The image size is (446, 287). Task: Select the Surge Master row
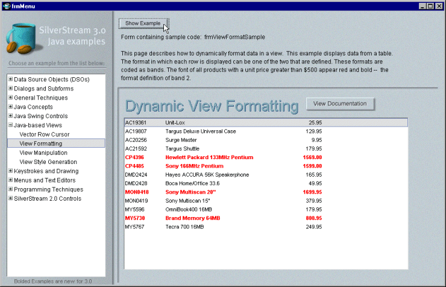(266, 140)
